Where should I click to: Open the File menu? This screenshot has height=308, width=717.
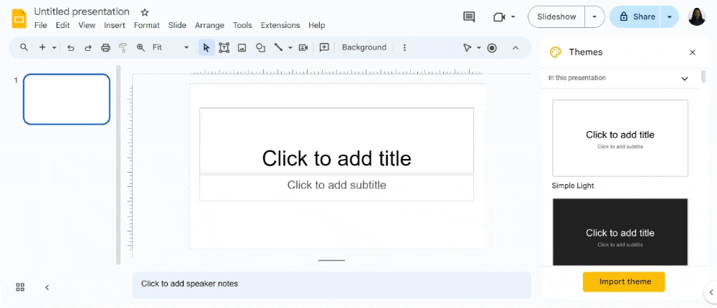click(x=41, y=25)
